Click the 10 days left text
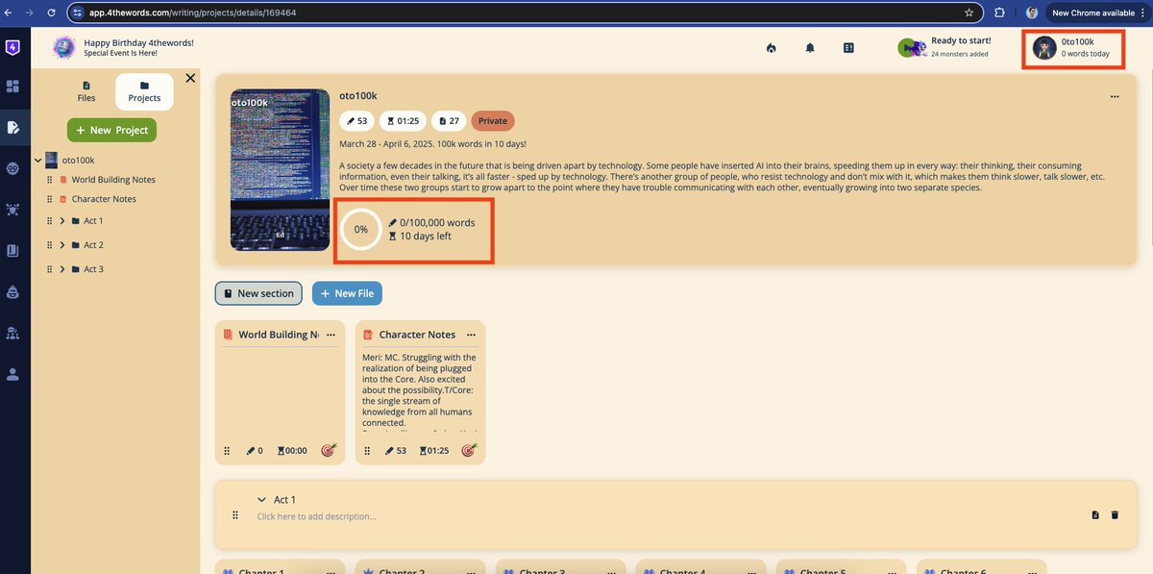Screen dimensions: 1153x574 426,236
